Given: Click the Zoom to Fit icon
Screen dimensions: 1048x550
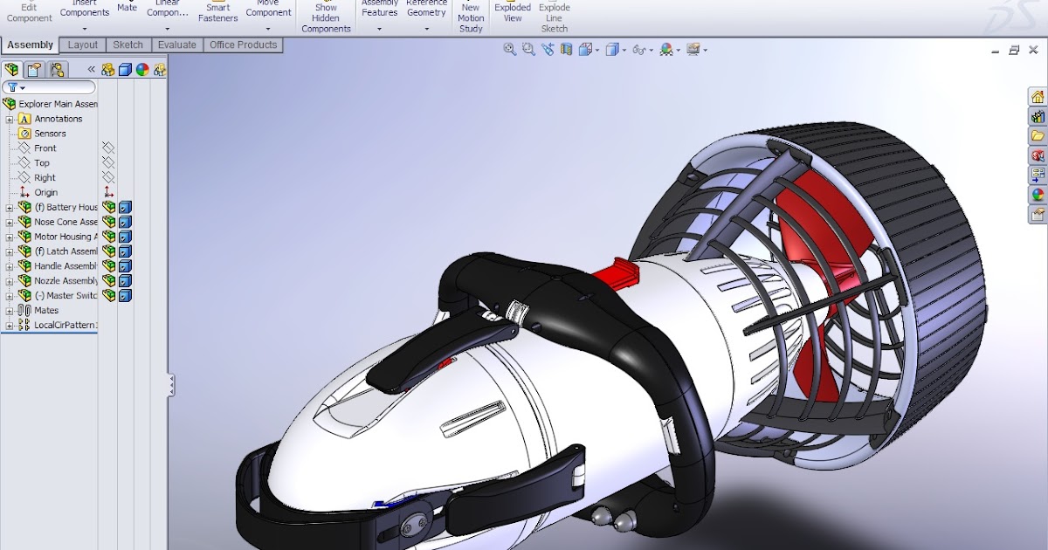Looking at the screenshot, I should click(x=509, y=50).
